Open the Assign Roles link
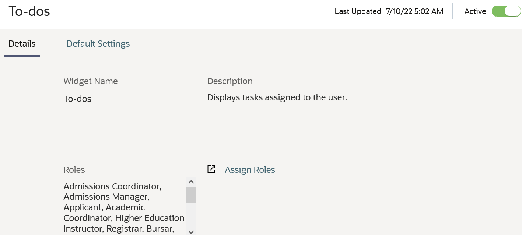 [x=250, y=170]
